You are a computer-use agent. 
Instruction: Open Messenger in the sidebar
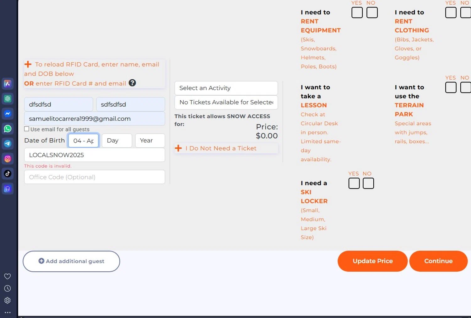click(x=8, y=114)
